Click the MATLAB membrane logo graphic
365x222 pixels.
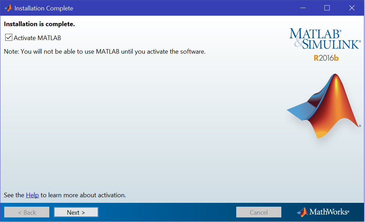tap(324, 106)
